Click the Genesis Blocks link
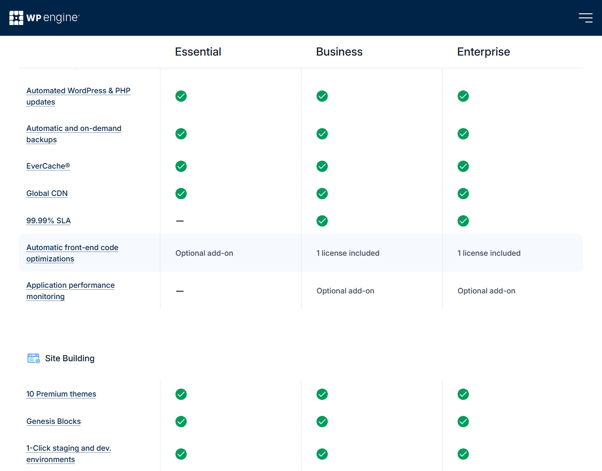This screenshot has width=602, height=471. click(54, 422)
